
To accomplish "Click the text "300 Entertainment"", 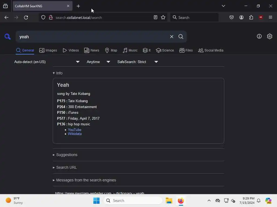I will point(82,107).
